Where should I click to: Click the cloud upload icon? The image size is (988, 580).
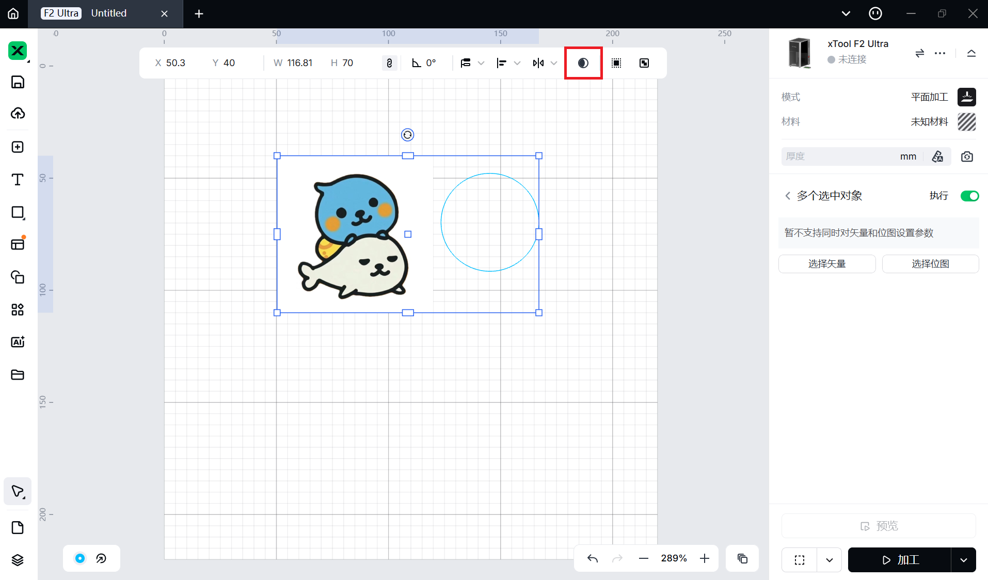(18, 114)
